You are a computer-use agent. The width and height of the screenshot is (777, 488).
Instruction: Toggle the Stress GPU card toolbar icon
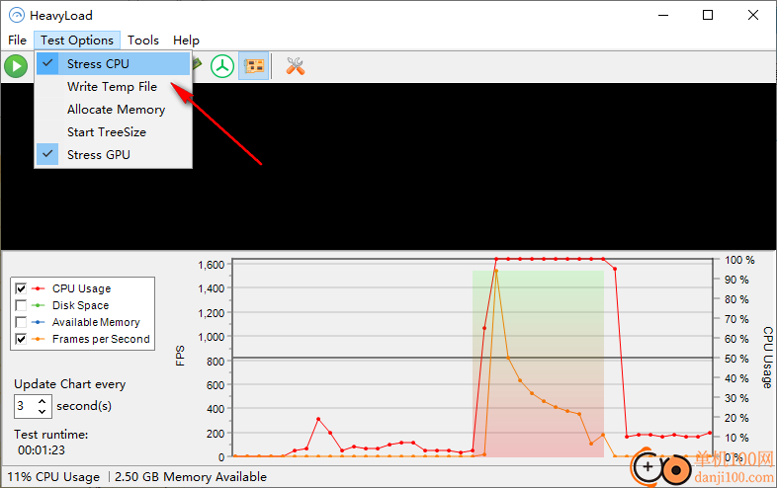click(254, 66)
